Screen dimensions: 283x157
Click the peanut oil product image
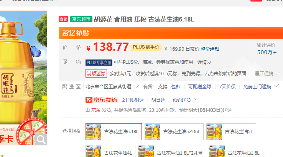pos(23,77)
